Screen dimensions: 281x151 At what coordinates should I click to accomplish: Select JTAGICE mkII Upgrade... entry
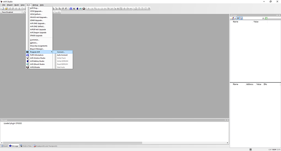point(39,17)
